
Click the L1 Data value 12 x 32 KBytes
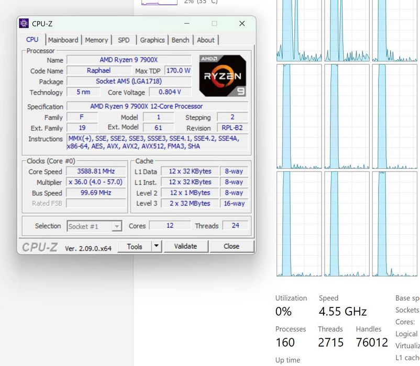pos(190,171)
